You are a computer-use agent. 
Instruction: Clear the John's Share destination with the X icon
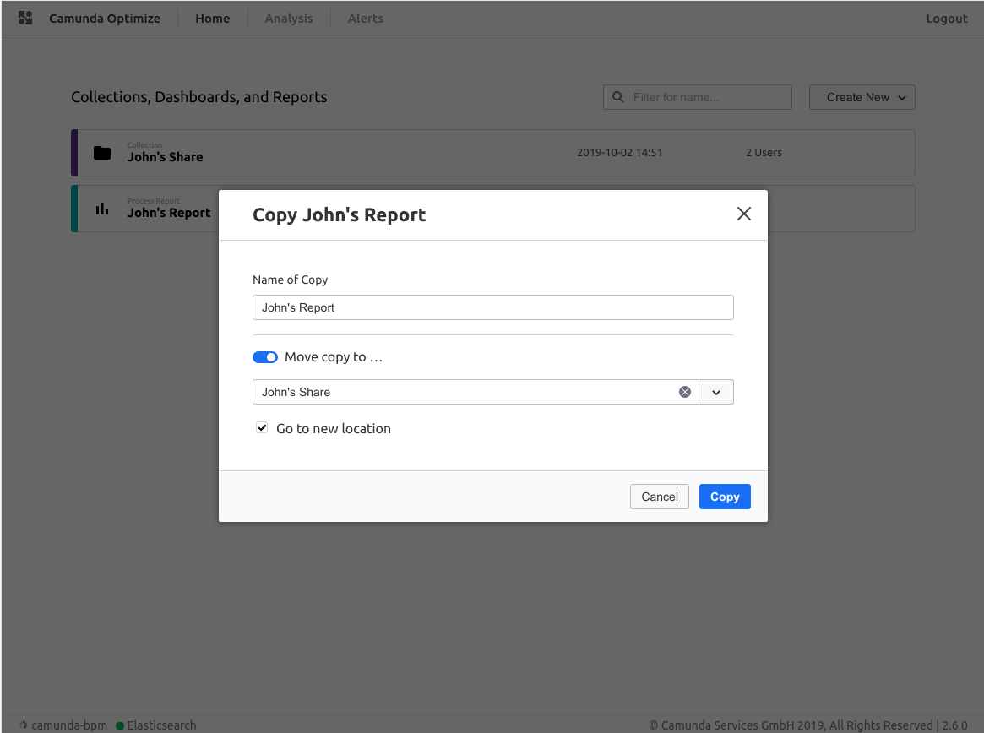coord(684,391)
